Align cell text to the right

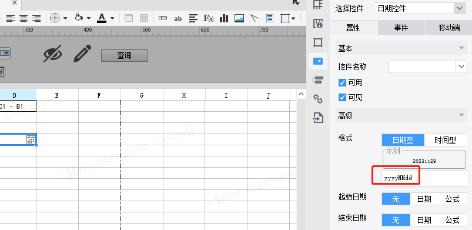click(x=36, y=18)
